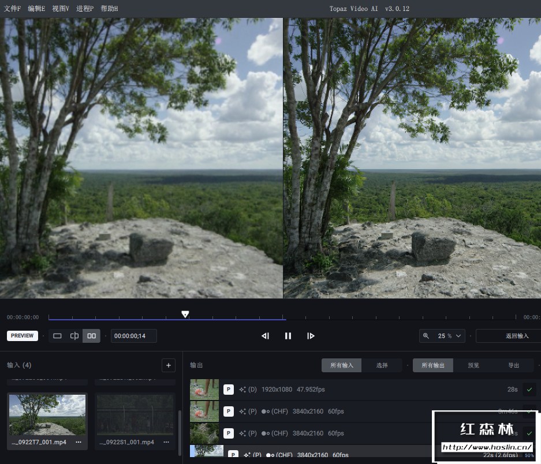Viewport: 541px width, 464px height.
Task: Click the 返回输入 button
Action: [517, 336]
